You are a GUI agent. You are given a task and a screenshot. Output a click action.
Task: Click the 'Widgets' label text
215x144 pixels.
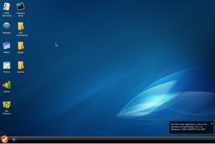pos(7,33)
